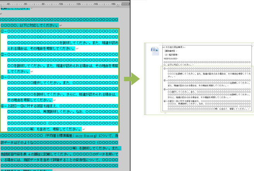Image resolution: width=254 pixels, height=171 pixels.
Task: Click the circled number ② list marker
Action: click(x=2, y=54)
